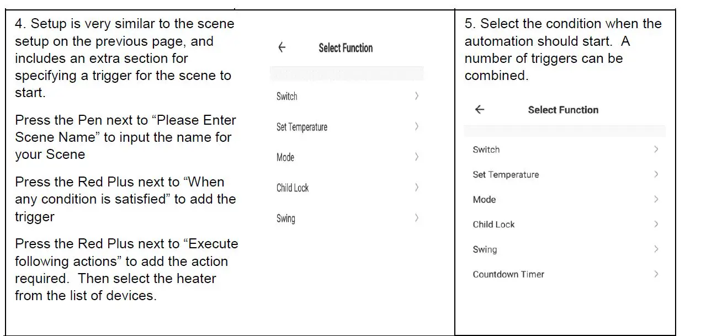Expand Countdown Timer chevron in right list
Image resolution: width=717 pixels, height=336 pixels.
click(x=656, y=274)
